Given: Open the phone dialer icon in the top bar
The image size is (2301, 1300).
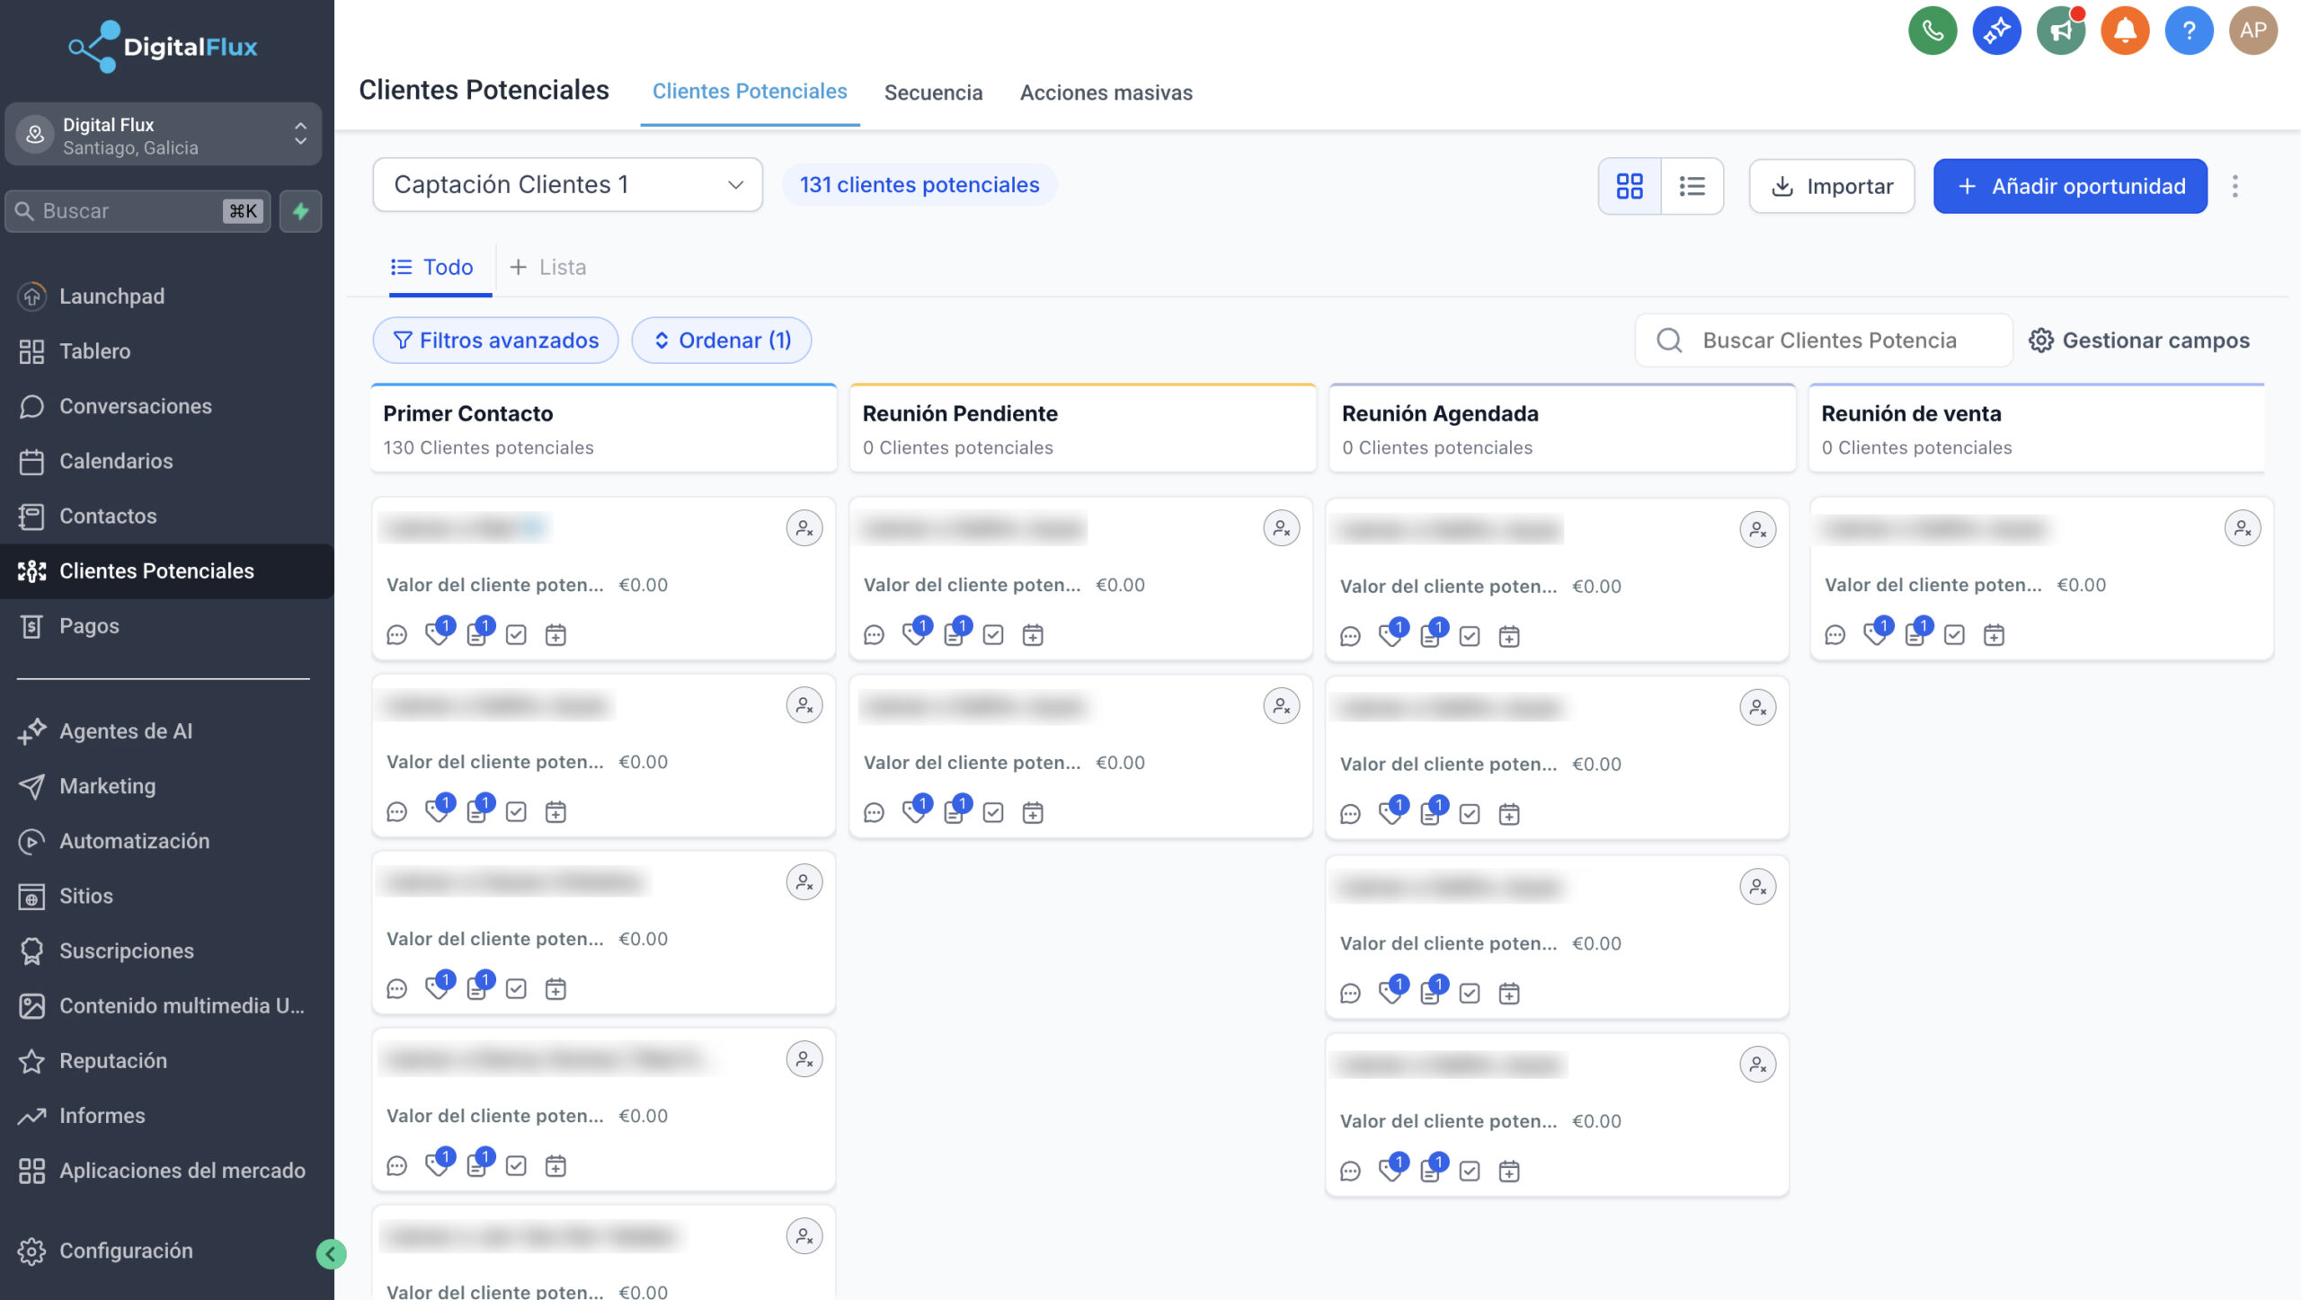Looking at the screenshot, I should [1932, 30].
